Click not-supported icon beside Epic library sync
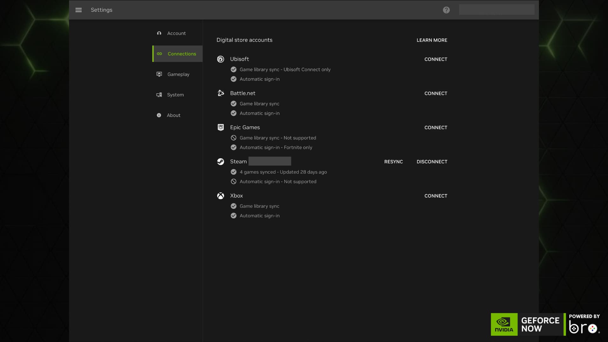The width and height of the screenshot is (608, 342). pyautogui.click(x=234, y=138)
